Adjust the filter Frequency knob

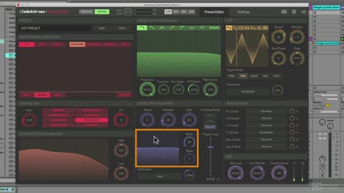click(147, 90)
